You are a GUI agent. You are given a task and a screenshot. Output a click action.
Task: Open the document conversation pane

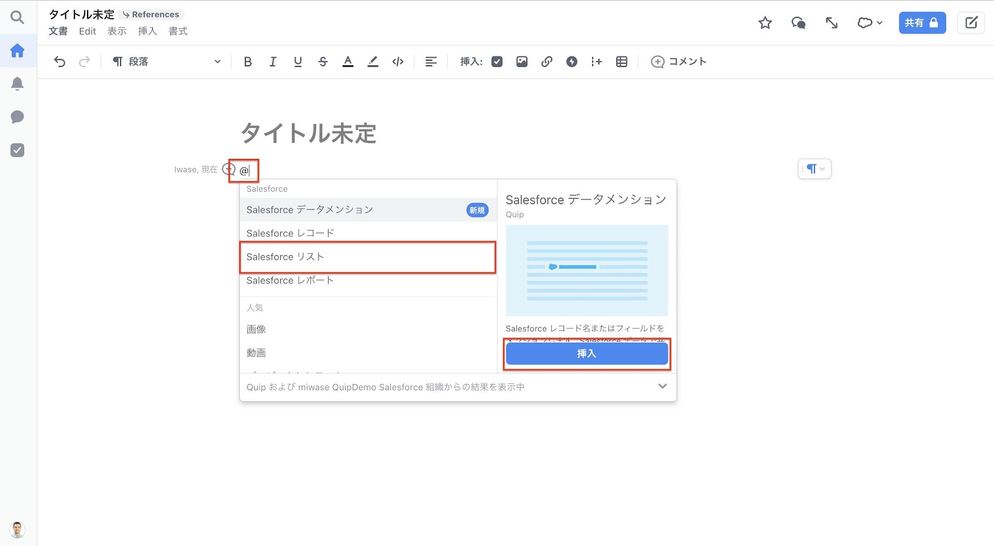pos(798,23)
